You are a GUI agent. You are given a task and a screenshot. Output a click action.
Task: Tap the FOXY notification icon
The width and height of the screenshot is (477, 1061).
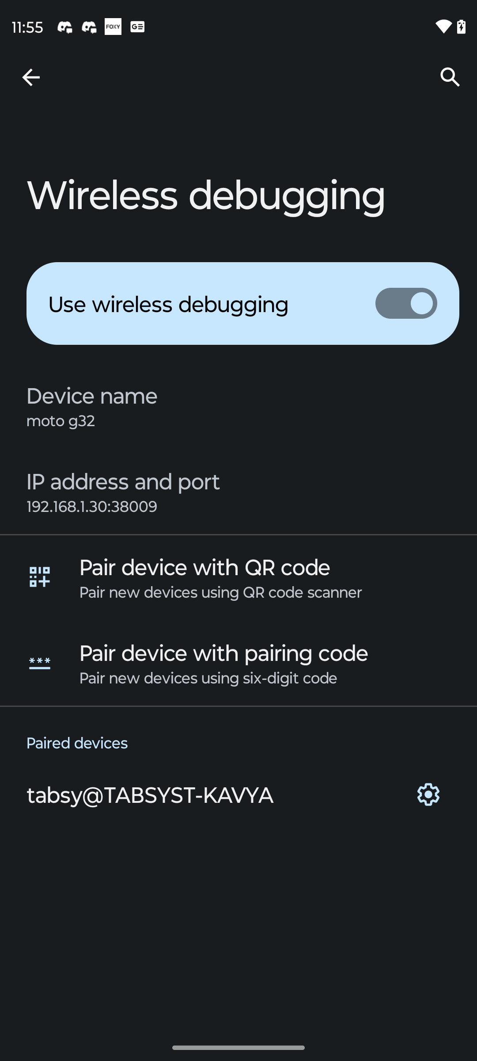(113, 27)
